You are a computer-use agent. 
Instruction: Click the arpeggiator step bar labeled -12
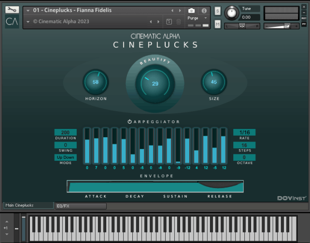(x=187, y=146)
